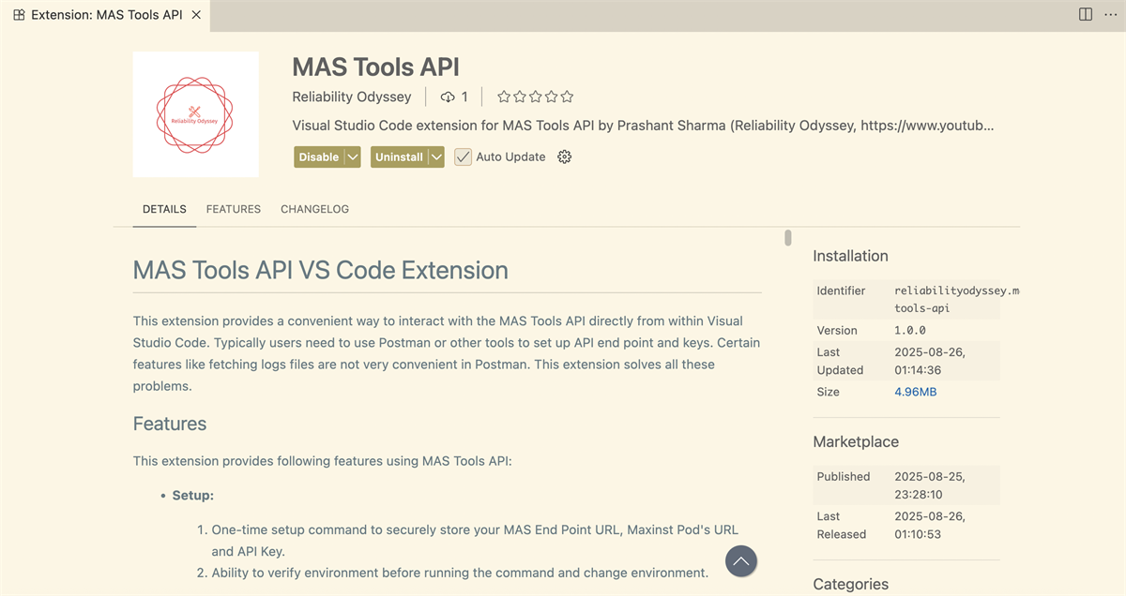Open the Disable dropdown arrow
Image resolution: width=1126 pixels, height=596 pixels.
click(x=352, y=156)
